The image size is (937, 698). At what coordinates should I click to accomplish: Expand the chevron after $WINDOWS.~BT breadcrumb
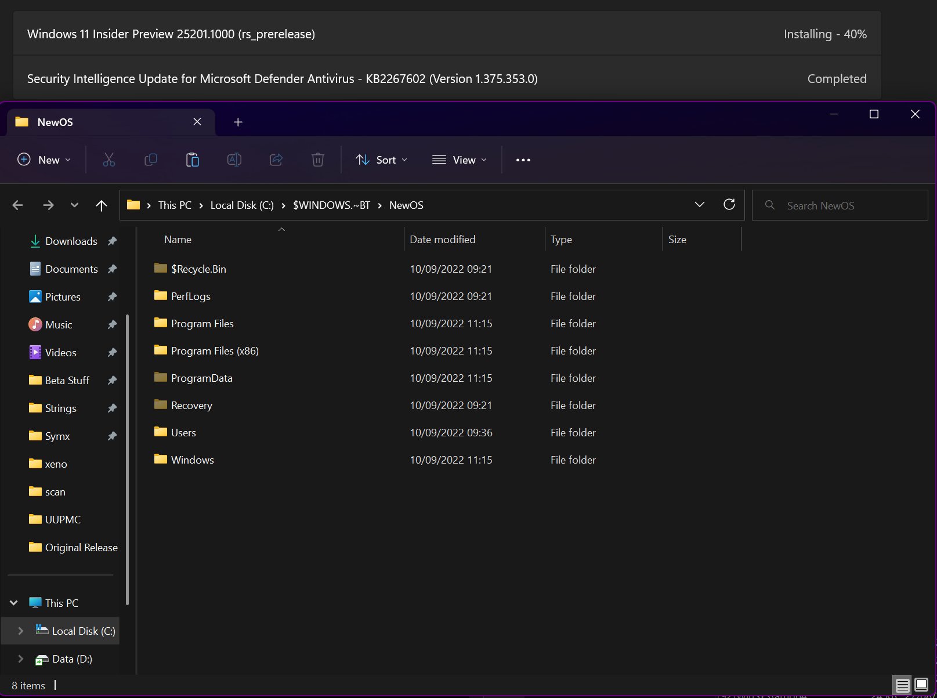coord(379,205)
